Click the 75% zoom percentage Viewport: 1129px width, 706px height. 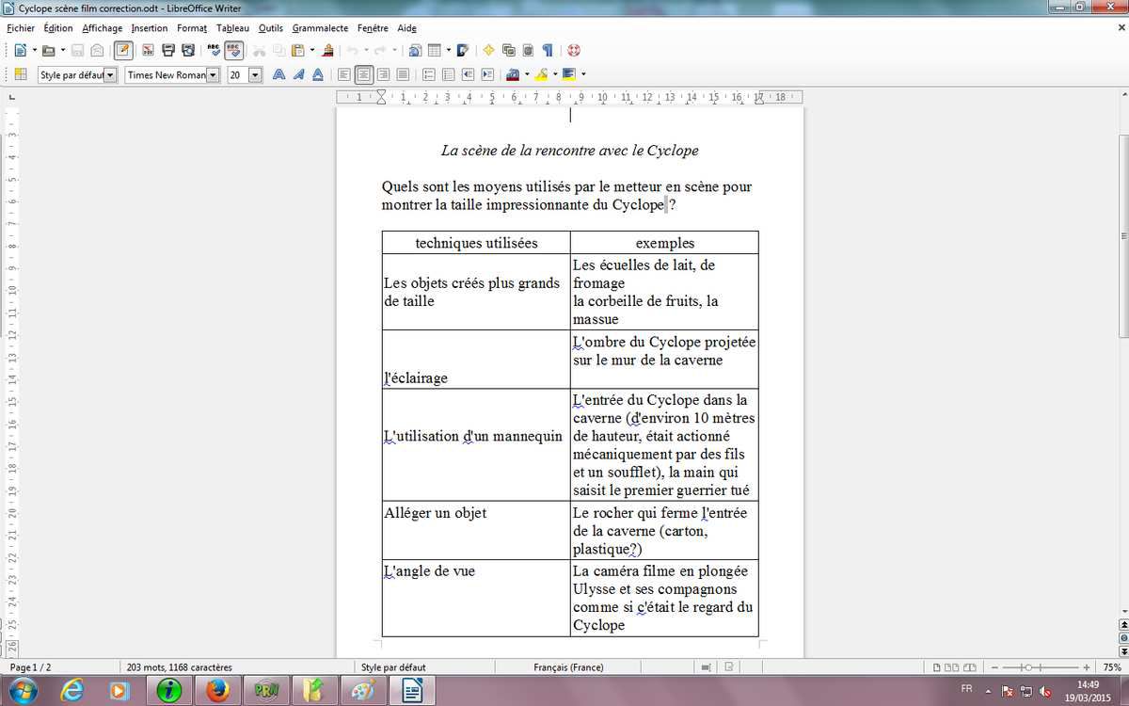pos(1110,667)
